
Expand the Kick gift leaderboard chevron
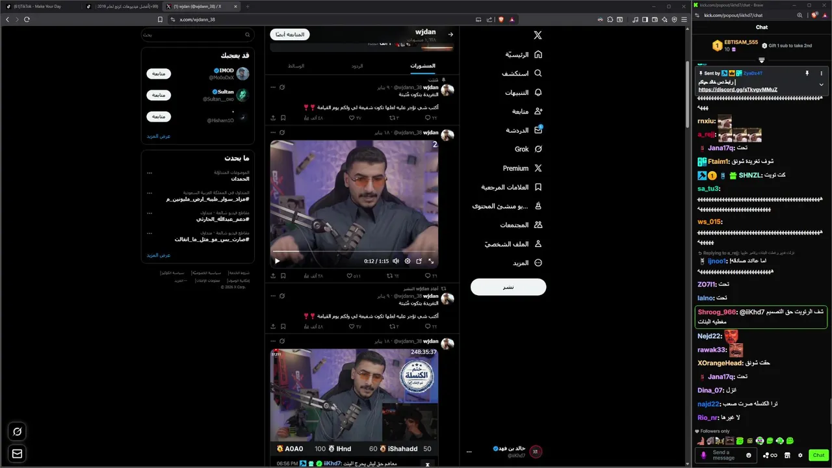[x=762, y=60]
